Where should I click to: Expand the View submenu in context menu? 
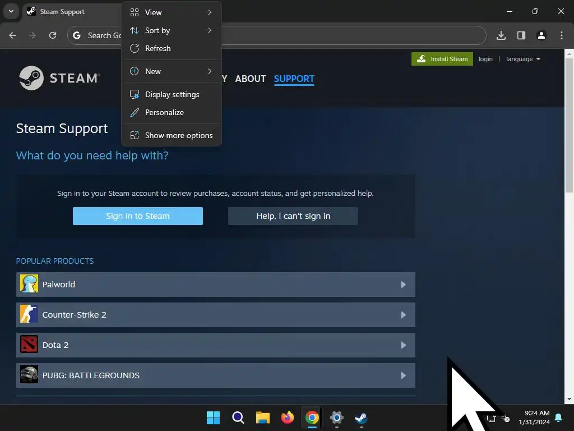(x=172, y=12)
